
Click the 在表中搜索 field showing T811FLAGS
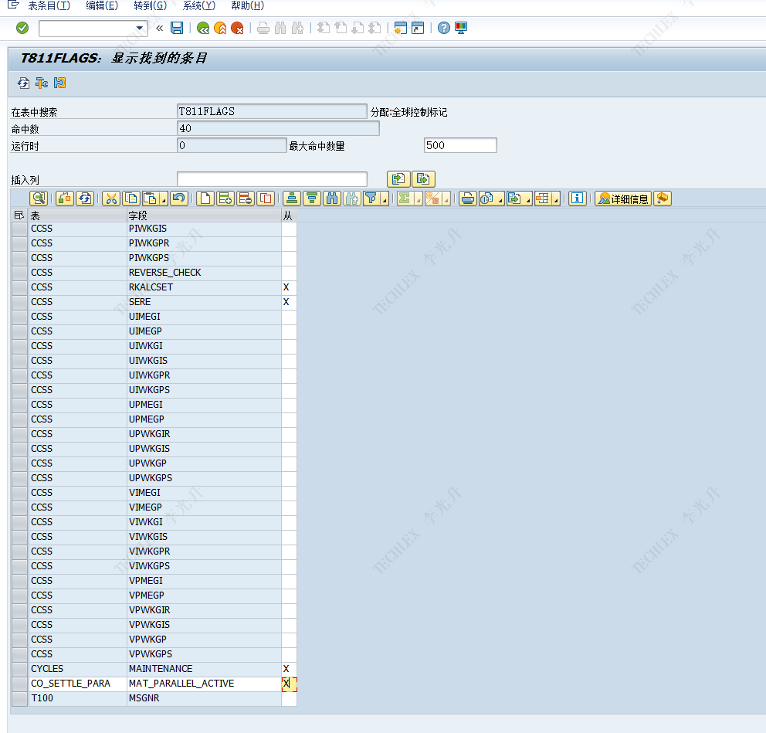[272, 111]
